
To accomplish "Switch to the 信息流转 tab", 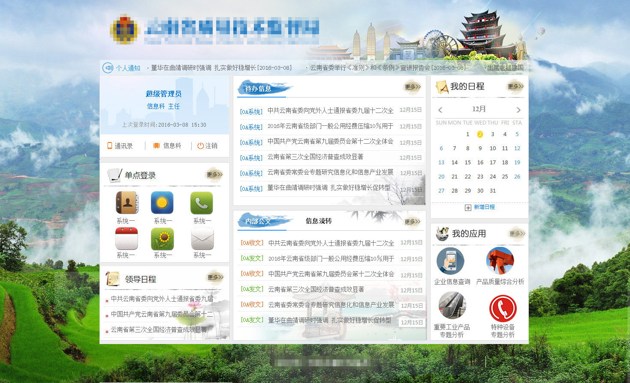I will (x=319, y=221).
